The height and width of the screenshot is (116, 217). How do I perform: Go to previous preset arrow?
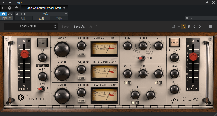click(x=21, y=14)
